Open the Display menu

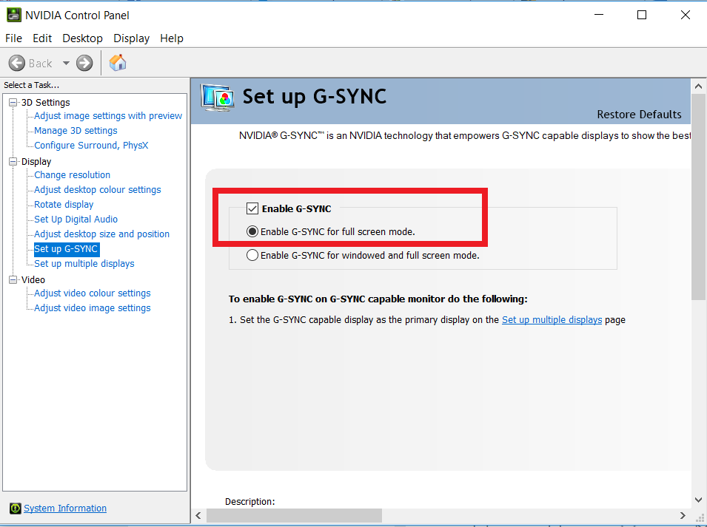click(132, 38)
